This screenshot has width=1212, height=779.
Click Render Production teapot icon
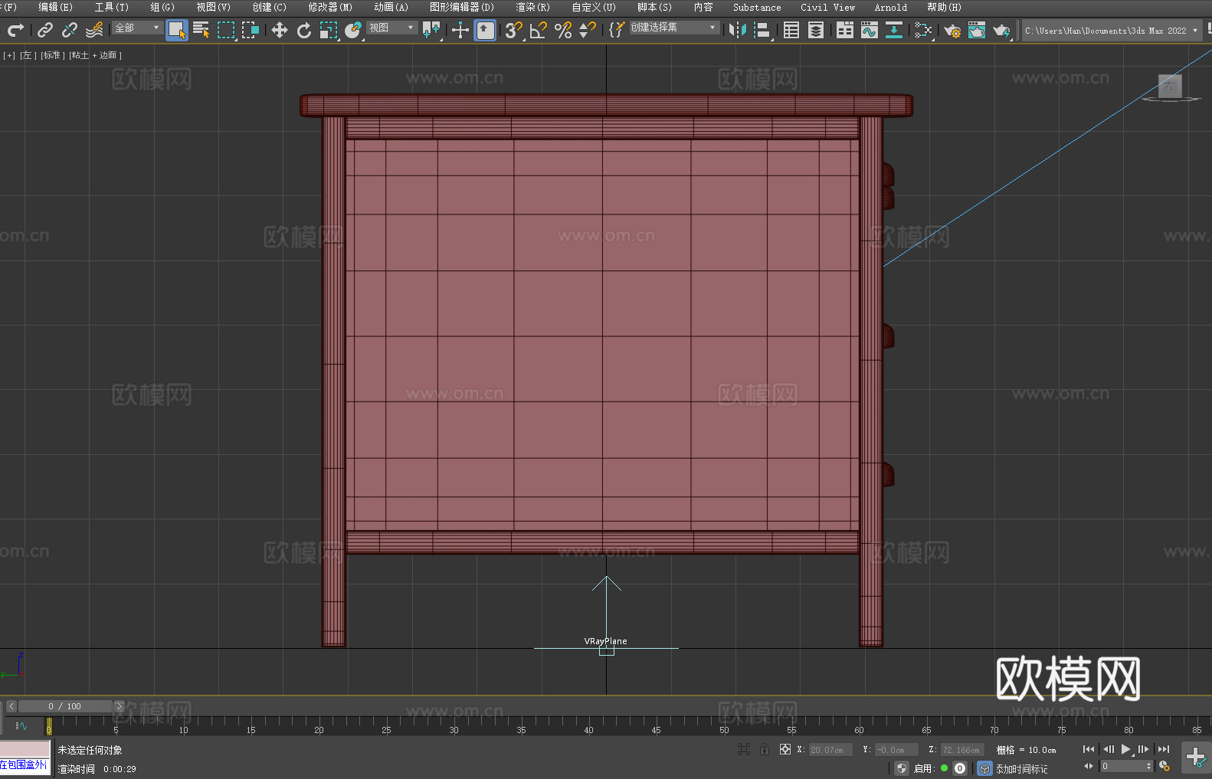(1001, 30)
